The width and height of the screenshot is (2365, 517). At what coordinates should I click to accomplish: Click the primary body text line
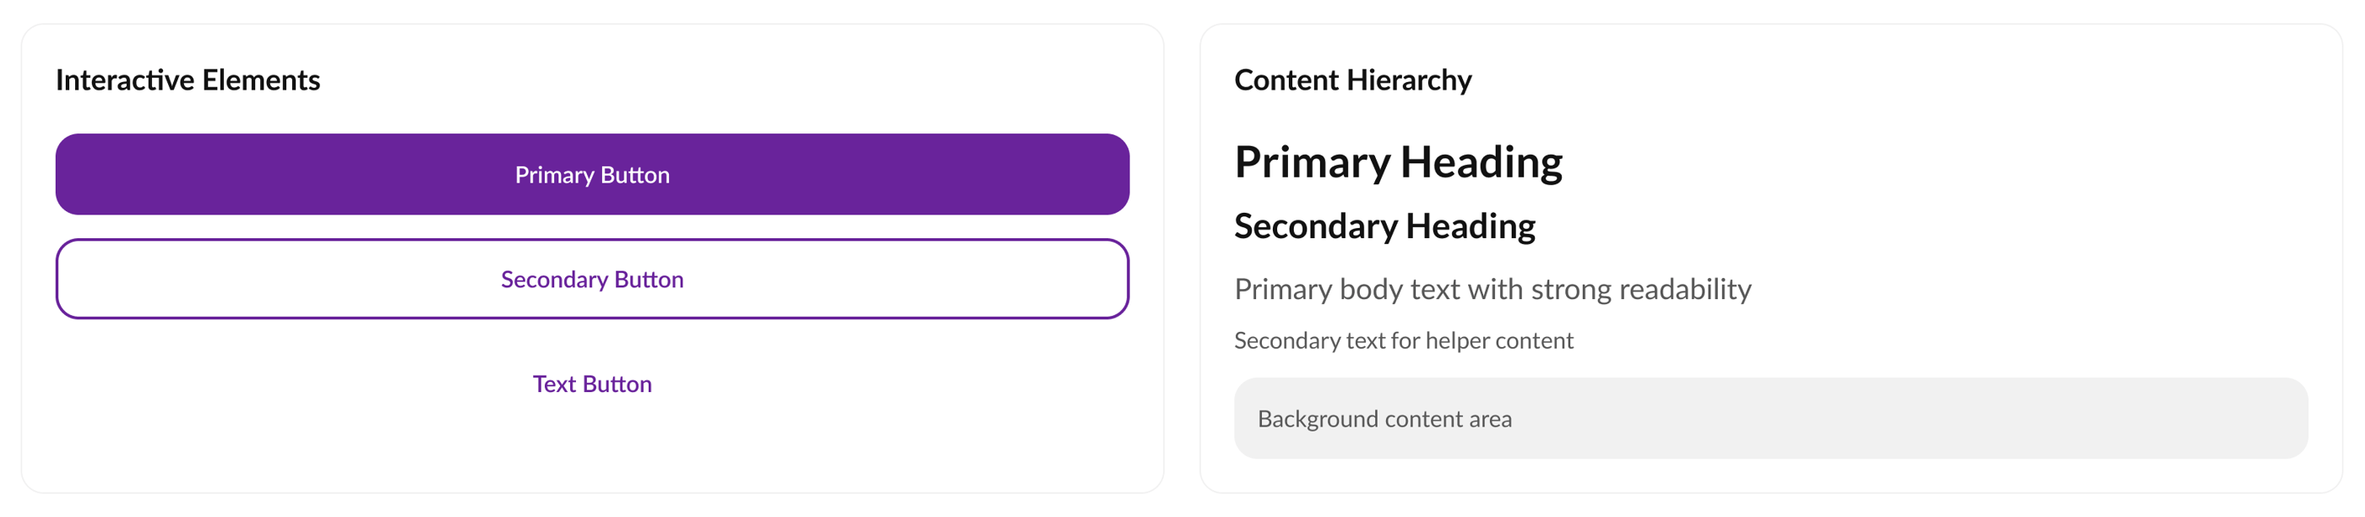click(x=1492, y=291)
